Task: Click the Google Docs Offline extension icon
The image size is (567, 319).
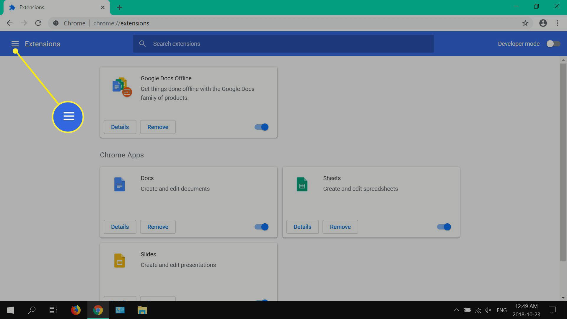Action: pos(122,87)
